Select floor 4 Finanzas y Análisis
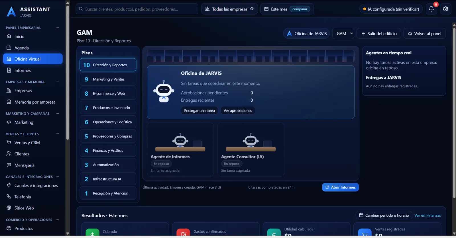 point(108,150)
